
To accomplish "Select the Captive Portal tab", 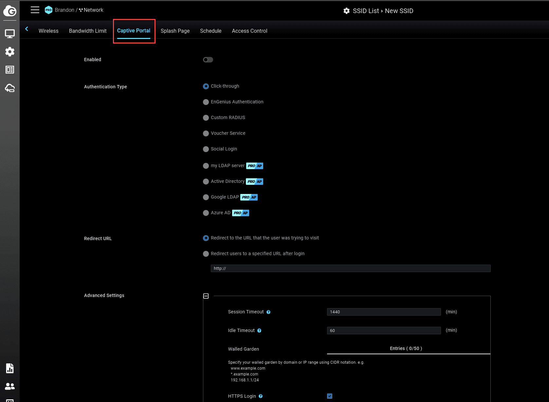I will [x=134, y=31].
